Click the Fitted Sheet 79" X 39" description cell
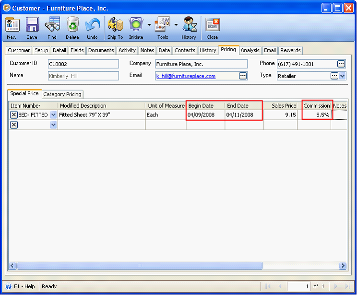This screenshot has width=357, height=295. [x=102, y=115]
